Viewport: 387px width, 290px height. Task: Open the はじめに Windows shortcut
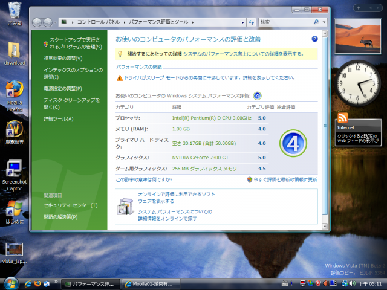tap(15, 212)
